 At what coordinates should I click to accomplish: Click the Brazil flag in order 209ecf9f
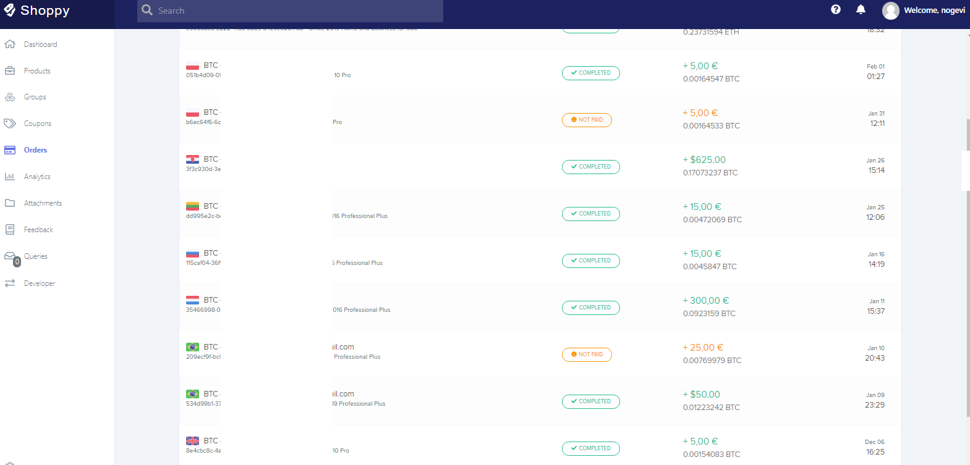click(x=192, y=347)
